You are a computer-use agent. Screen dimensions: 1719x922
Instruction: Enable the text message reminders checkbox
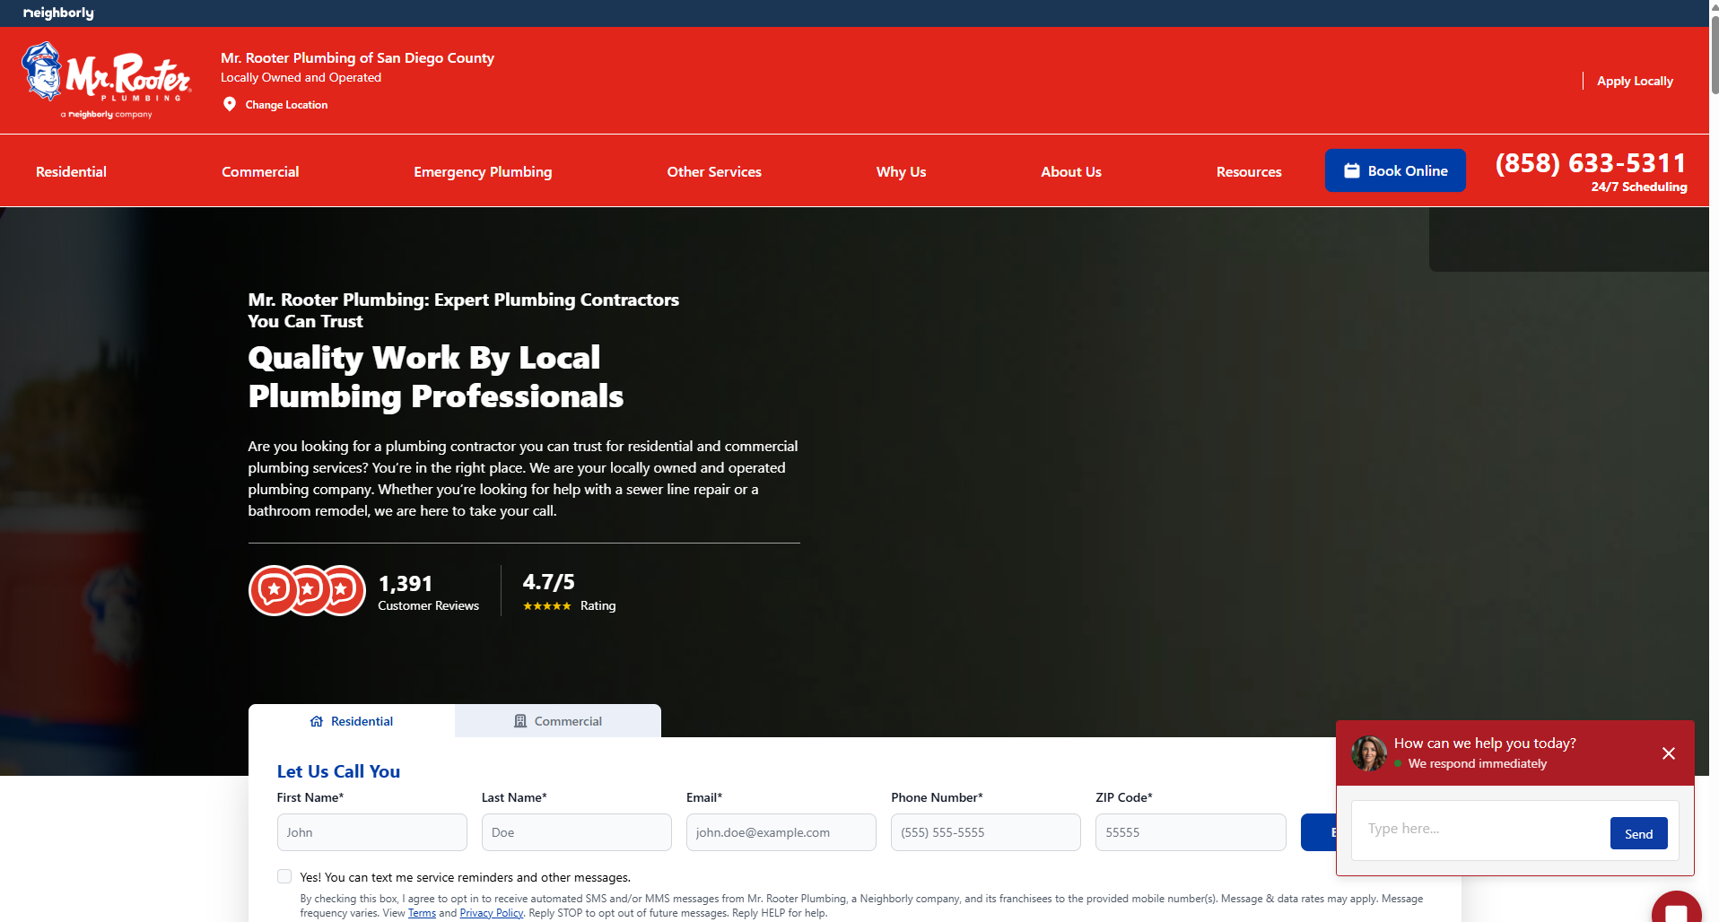[x=284, y=876]
